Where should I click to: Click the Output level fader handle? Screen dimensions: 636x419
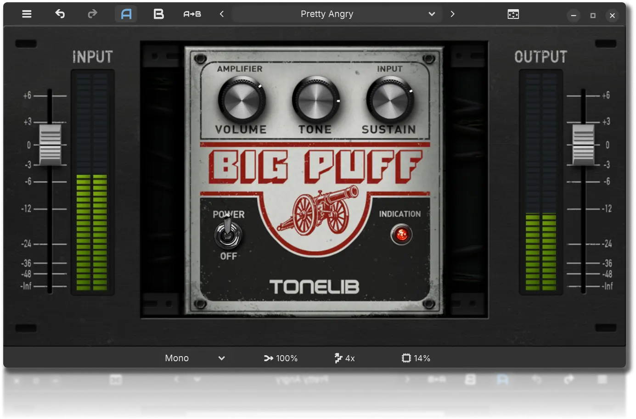point(583,144)
